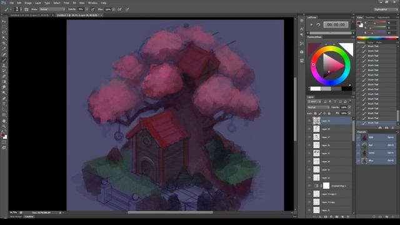
Task: Select the Quick Selection tool
Action: click(x=4, y=38)
